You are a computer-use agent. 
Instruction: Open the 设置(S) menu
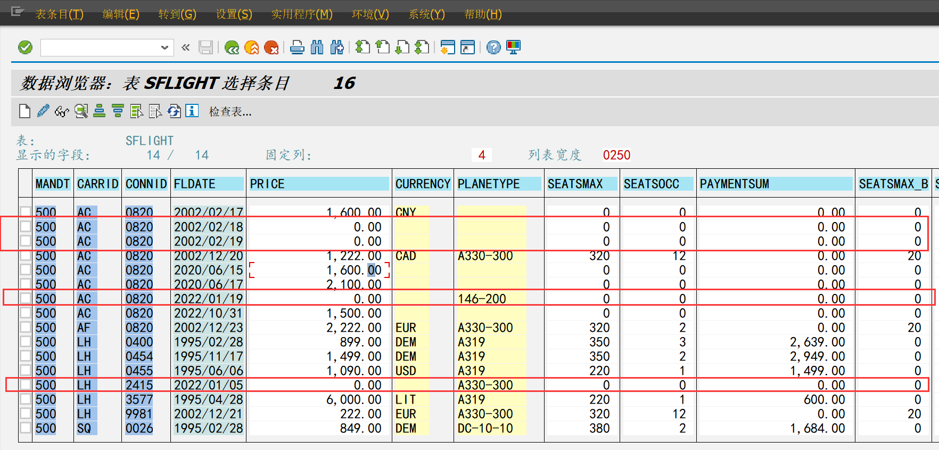coord(234,14)
